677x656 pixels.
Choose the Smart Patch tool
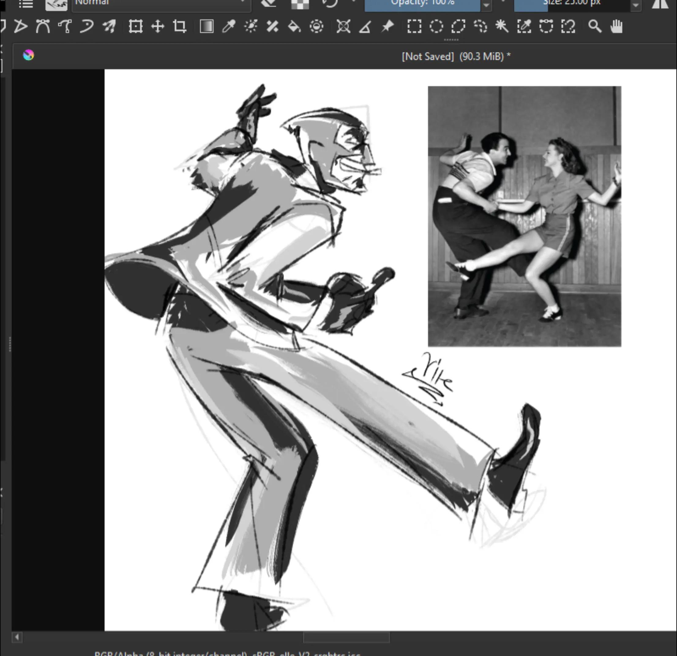[x=272, y=27]
